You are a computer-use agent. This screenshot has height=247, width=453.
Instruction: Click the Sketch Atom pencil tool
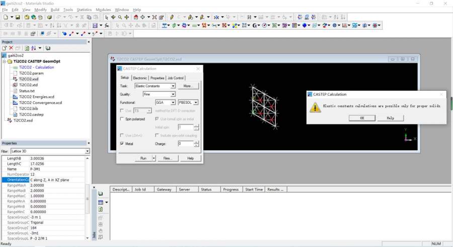pos(172,17)
